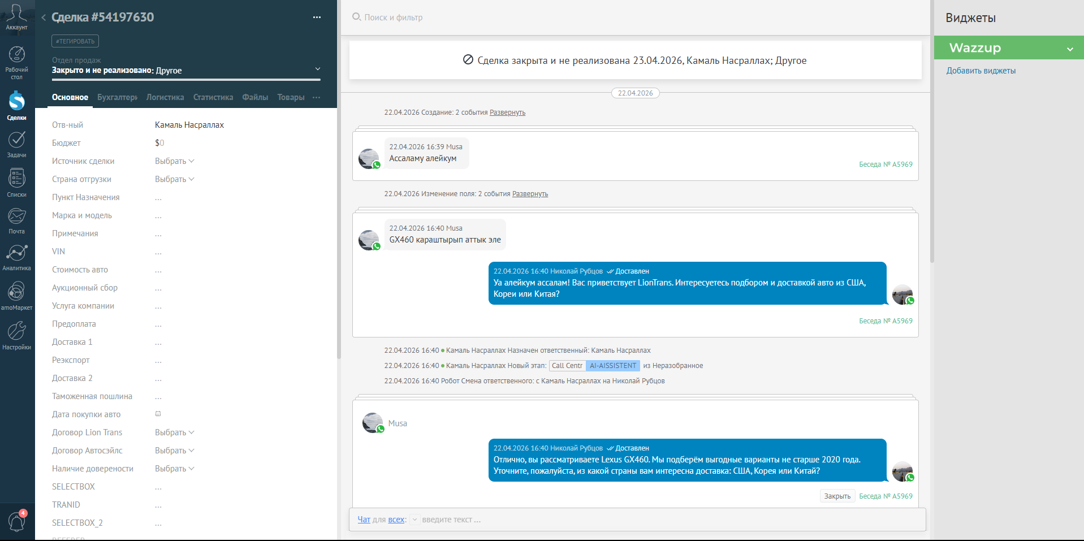Click the Отв-ный Камаль Насраллах value
Image resolution: width=1084 pixels, height=541 pixels.
[x=189, y=125]
